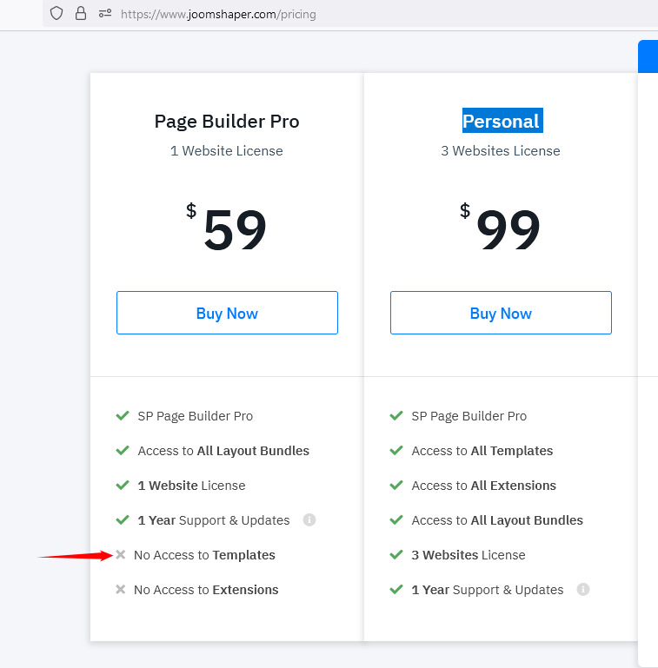Viewport: 658px width, 668px height.
Task: Click green check beside 3 Websites License
Action: pyautogui.click(x=396, y=555)
